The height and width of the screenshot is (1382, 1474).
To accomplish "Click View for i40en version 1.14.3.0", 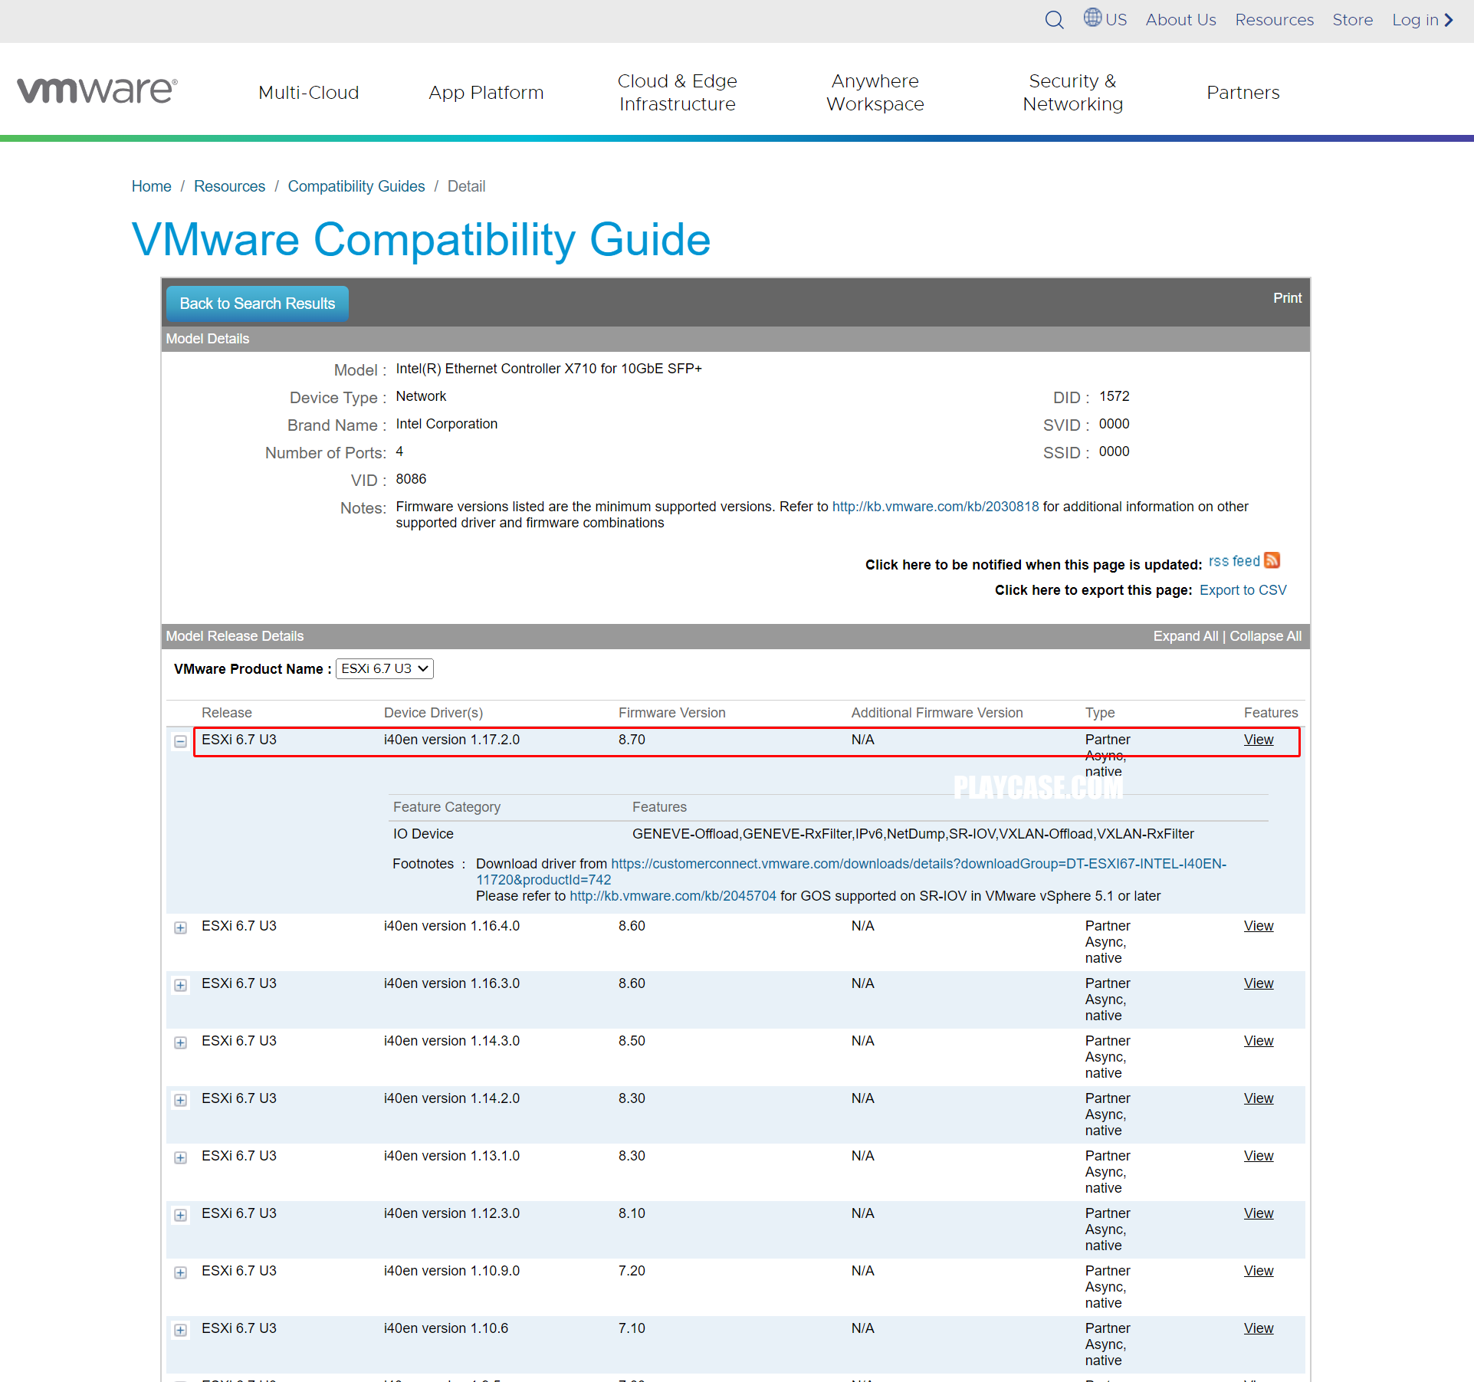I will (x=1258, y=1041).
